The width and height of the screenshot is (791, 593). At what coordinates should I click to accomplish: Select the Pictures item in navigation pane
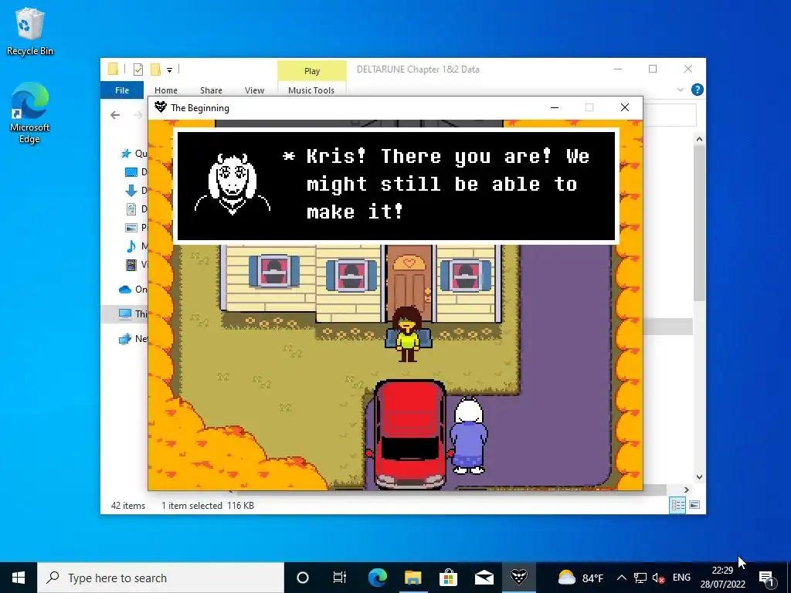(x=135, y=228)
